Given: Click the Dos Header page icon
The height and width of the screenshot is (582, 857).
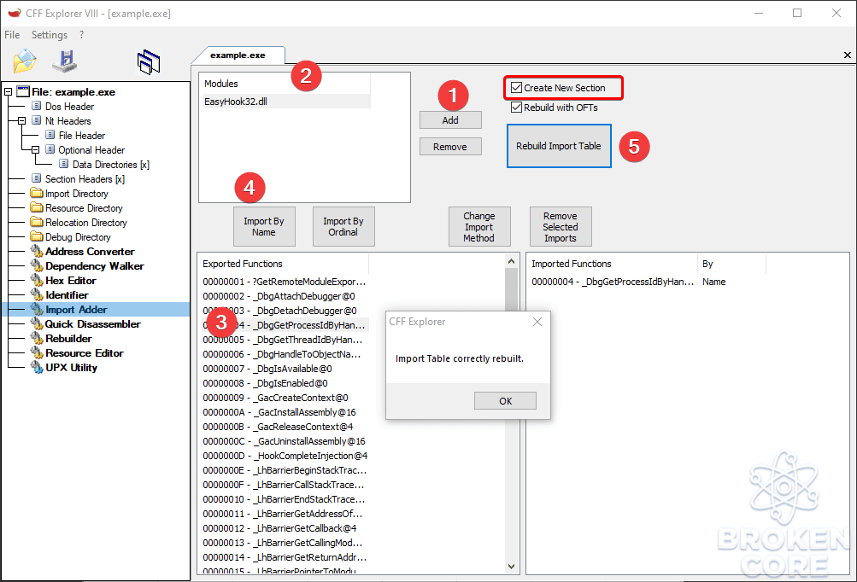Looking at the screenshot, I should click(36, 106).
